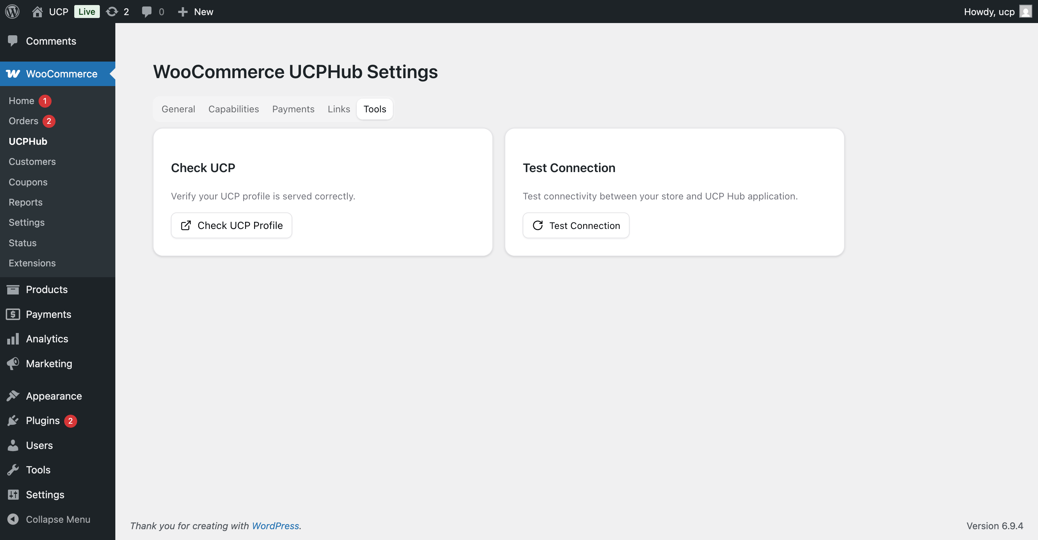The width and height of the screenshot is (1038, 540).
Task: Select the Marketing megaphone icon
Action: click(13, 363)
